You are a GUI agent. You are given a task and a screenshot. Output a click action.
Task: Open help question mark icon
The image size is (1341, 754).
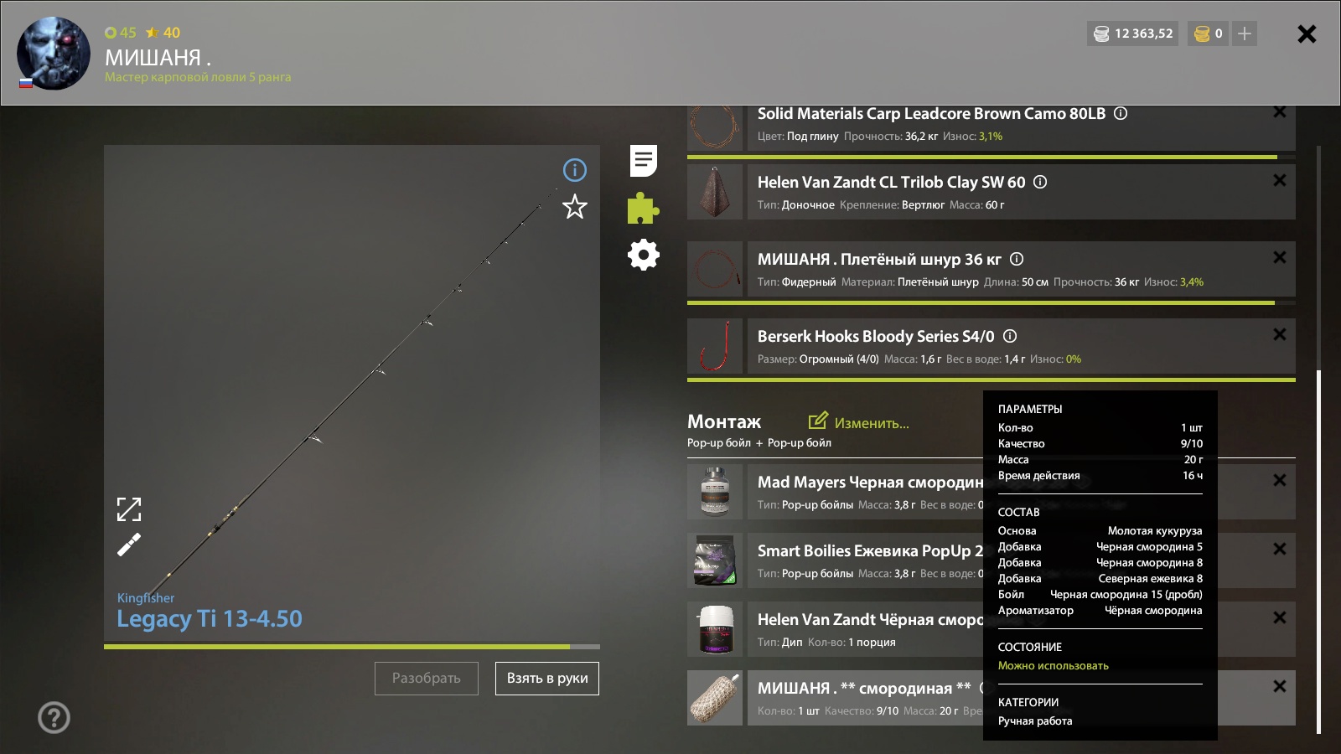pyautogui.click(x=54, y=717)
